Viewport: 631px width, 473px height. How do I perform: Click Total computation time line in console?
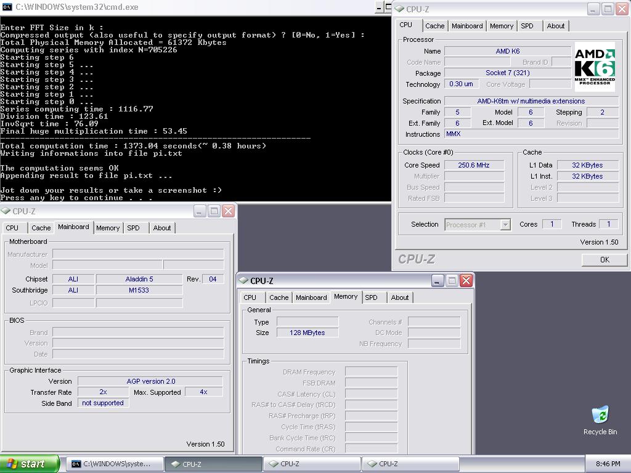point(133,146)
